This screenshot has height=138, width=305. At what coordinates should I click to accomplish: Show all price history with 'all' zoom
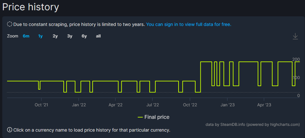click(x=98, y=36)
